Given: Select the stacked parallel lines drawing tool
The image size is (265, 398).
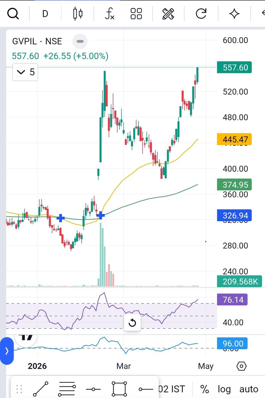Looking at the screenshot, I should tap(67, 389).
